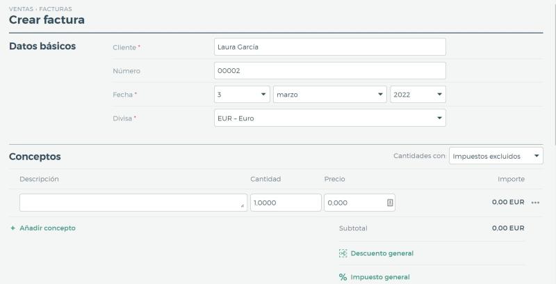Click the Datos básicos section heading
This screenshot has width=556, height=284.
[42, 46]
